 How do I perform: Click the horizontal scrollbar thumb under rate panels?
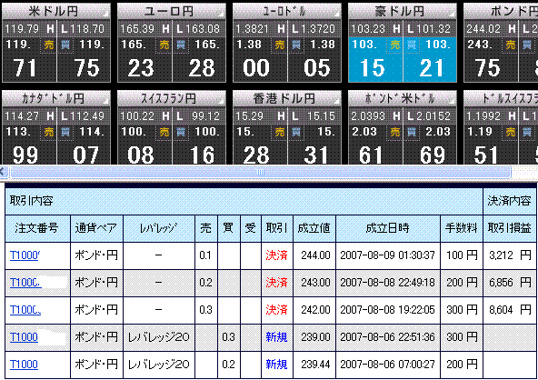pos(261,172)
